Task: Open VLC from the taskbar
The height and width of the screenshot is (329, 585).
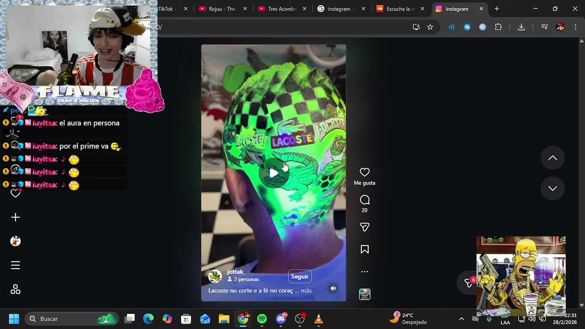Action: (x=319, y=319)
